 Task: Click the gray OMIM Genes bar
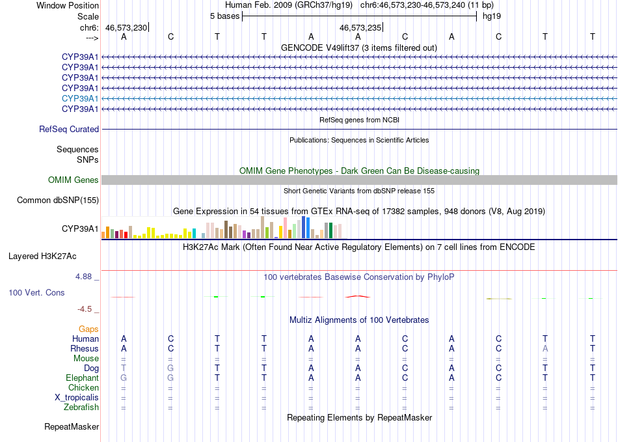(359, 180)
